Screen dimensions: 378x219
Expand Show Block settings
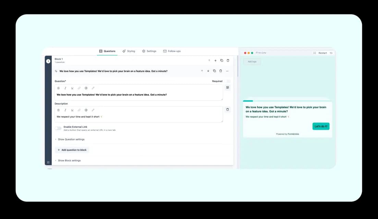[x=69, y=160]
